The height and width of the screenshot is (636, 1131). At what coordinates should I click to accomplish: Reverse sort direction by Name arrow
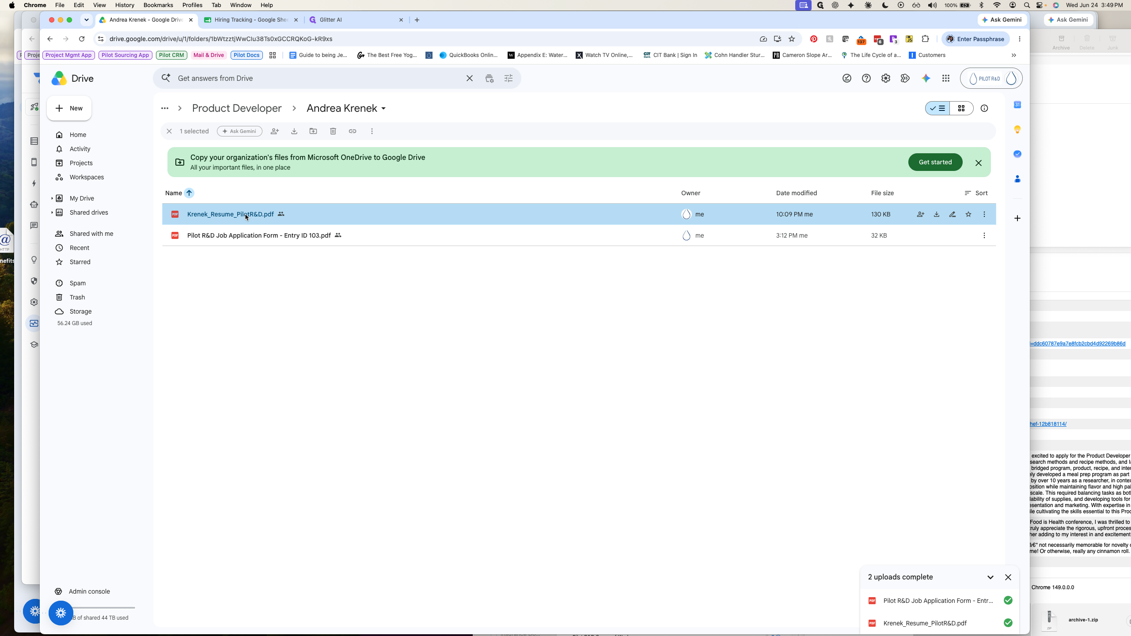coord(189,193)
